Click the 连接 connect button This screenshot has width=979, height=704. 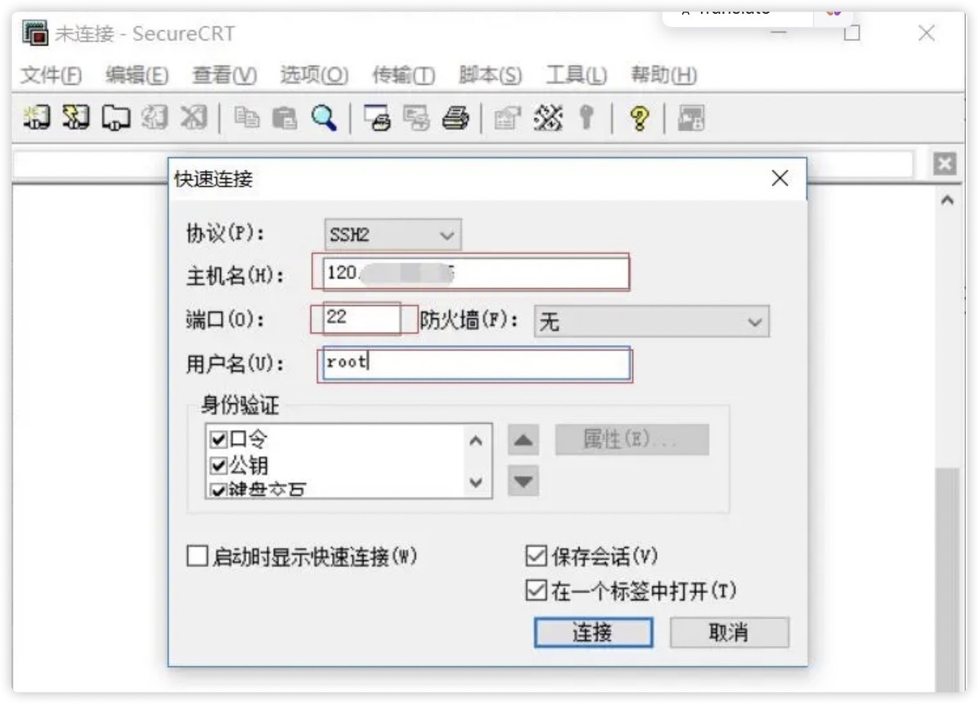(x=593, y=633)
